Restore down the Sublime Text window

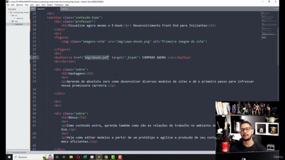click(x=269, y=2)
